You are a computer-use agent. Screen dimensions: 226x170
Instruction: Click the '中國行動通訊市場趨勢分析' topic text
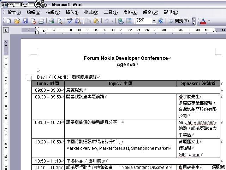(91, 142)
